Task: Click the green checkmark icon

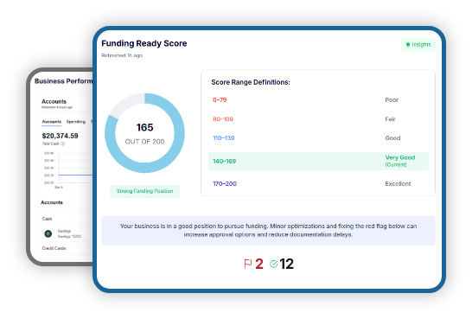Action: (x=274, y=264)
